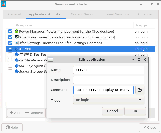The width and height of the screenshot is (161, 133).
Task: Click the Session and Startup rocket icon
Action: click(4, 4)
